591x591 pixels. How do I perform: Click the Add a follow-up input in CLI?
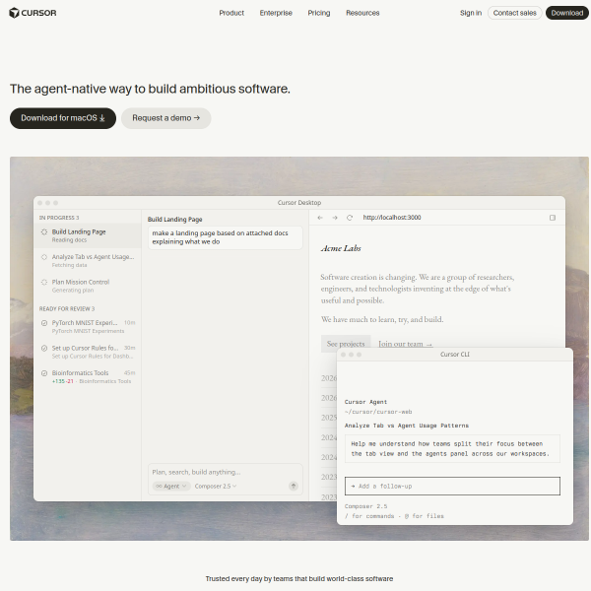[x=452, y=487]
